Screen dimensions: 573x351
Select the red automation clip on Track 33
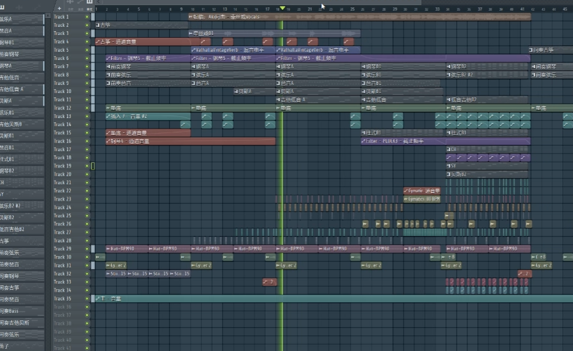[x=269, y=282]
